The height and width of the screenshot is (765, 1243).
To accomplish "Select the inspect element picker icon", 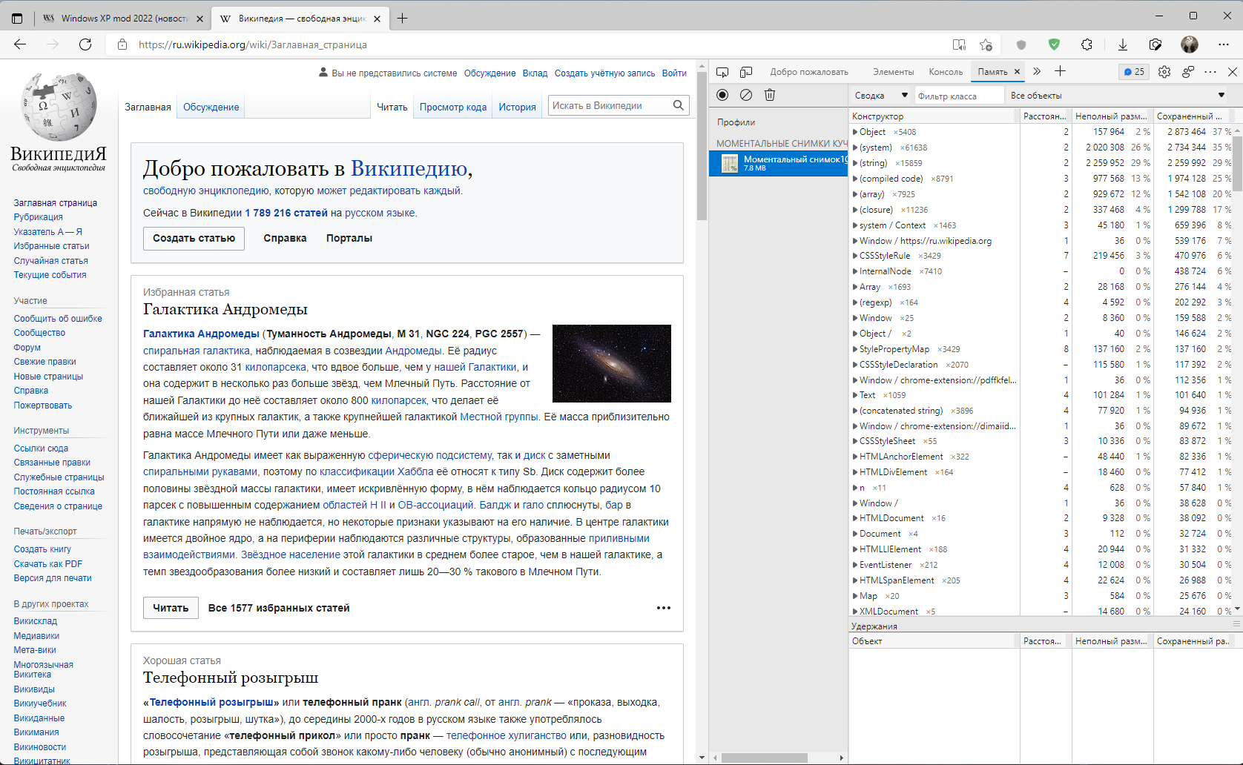I will [x=722, y=72].
